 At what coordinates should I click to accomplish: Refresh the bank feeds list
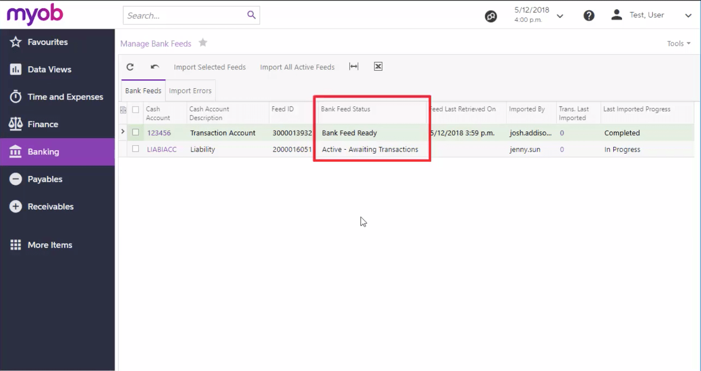pos(130,66)
